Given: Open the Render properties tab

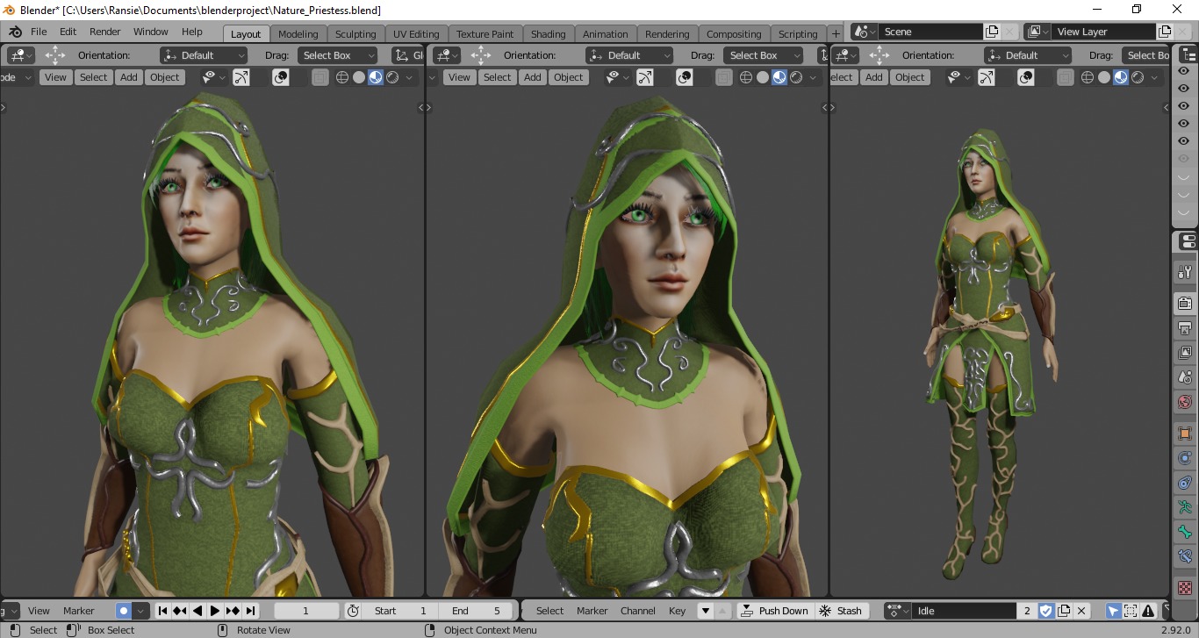Looking at the screenshot, I should 1185,304.
